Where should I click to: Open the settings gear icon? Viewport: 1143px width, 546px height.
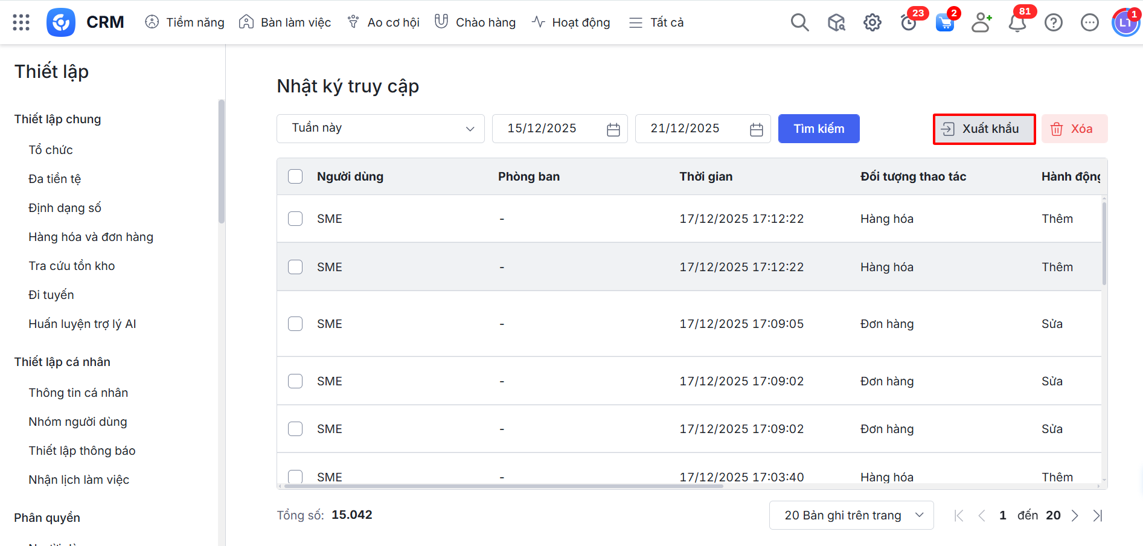click(x=872, y=23)
